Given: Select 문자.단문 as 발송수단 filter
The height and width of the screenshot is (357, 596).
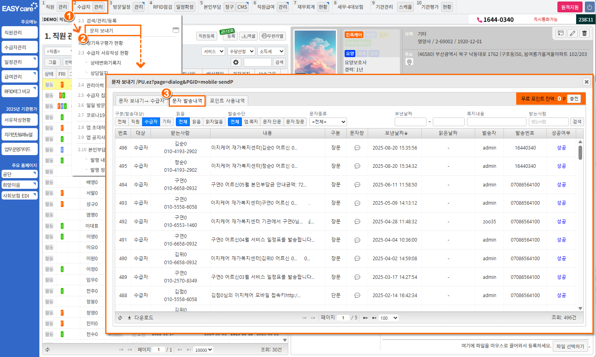Looking at the screenshot, I should click(272, 122).
